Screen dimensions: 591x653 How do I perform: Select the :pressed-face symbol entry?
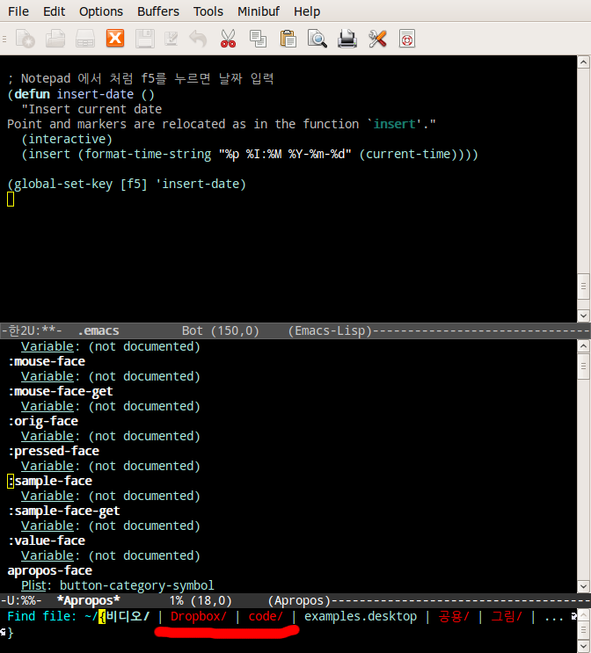(54, 451)
